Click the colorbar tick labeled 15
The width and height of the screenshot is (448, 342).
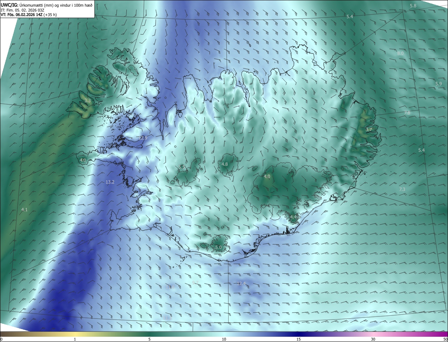point(299,339)
